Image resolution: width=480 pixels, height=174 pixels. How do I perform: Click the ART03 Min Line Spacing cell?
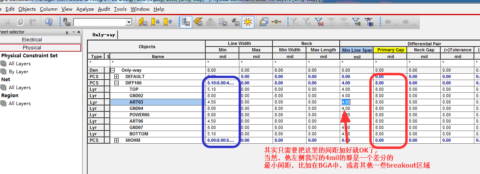coord(357,102)
